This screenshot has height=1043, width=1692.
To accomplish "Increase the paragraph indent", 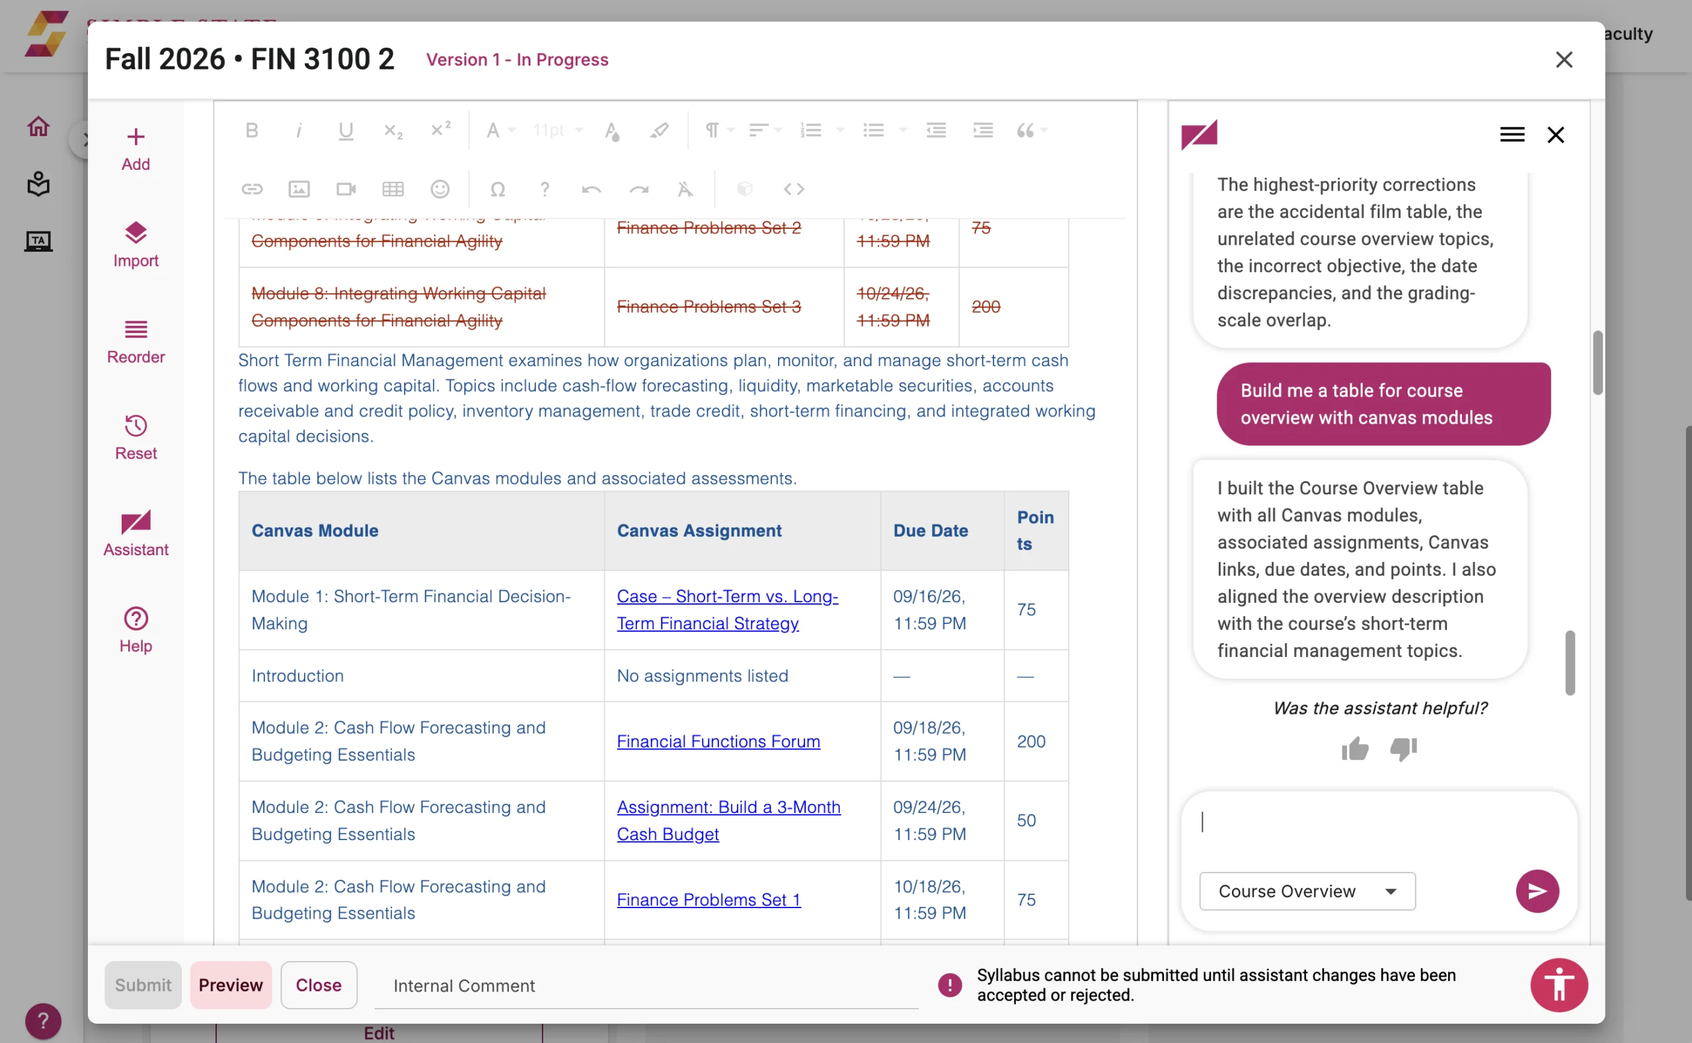I will click(x=983, y=130).
